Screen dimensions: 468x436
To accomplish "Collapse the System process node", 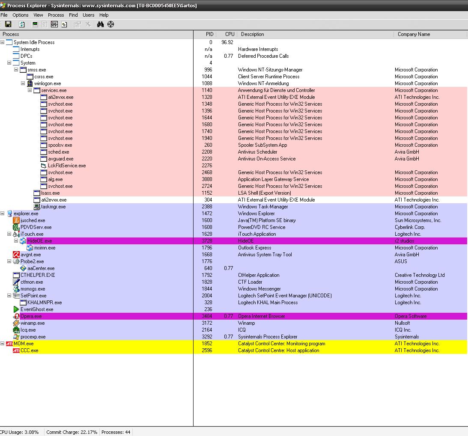I will (9, 62).
